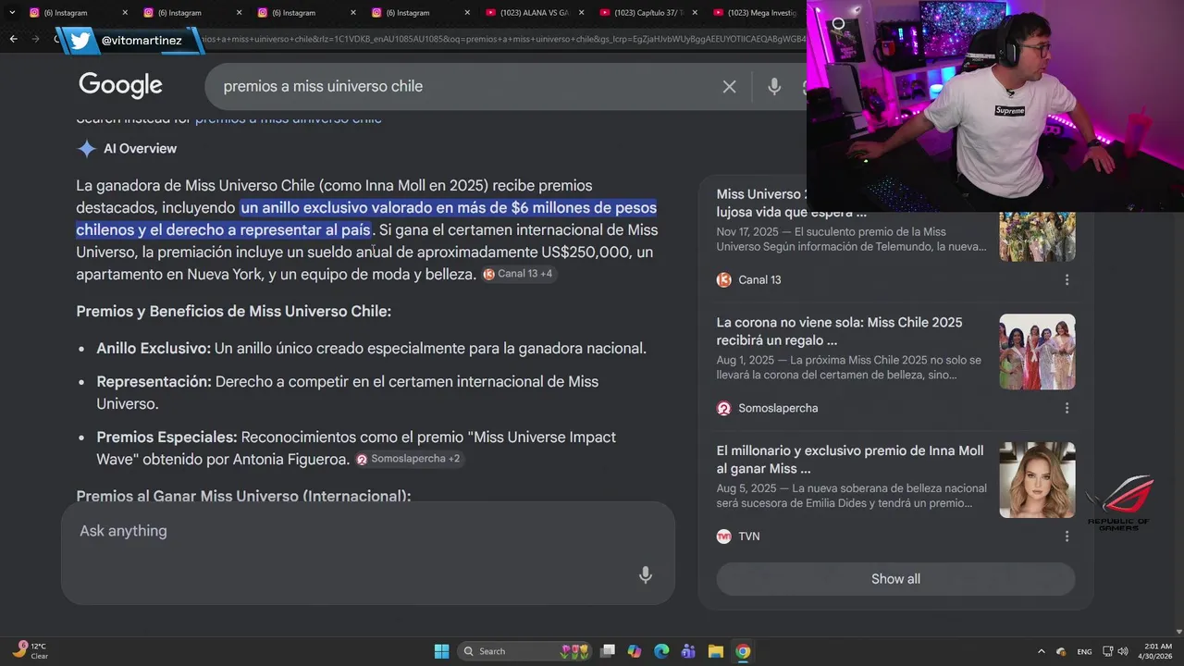The image size is (1184, 666).
Task: Click 'Search instead for' suggested link
Action: point(288,118)
